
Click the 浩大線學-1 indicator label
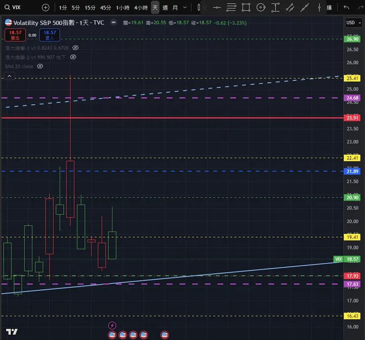click(x=37, y=48)
